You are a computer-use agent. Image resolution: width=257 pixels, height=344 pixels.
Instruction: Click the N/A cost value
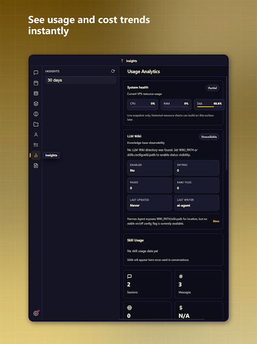[184, 316]
